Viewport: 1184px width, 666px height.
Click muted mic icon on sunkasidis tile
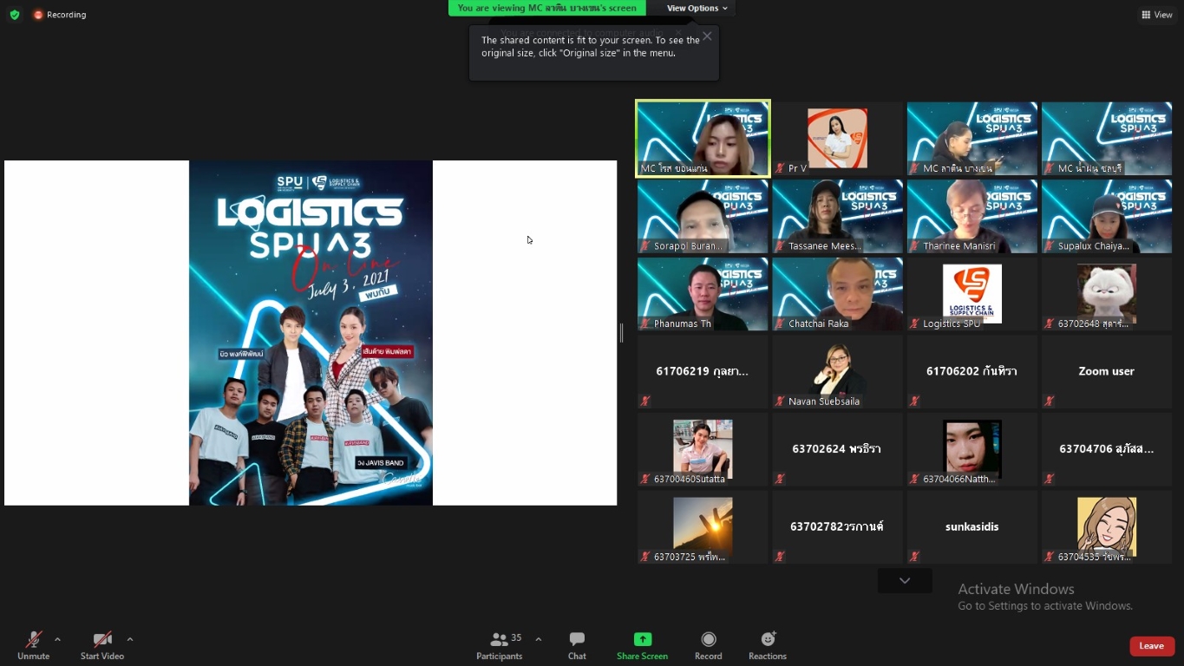tap(915, 557)
